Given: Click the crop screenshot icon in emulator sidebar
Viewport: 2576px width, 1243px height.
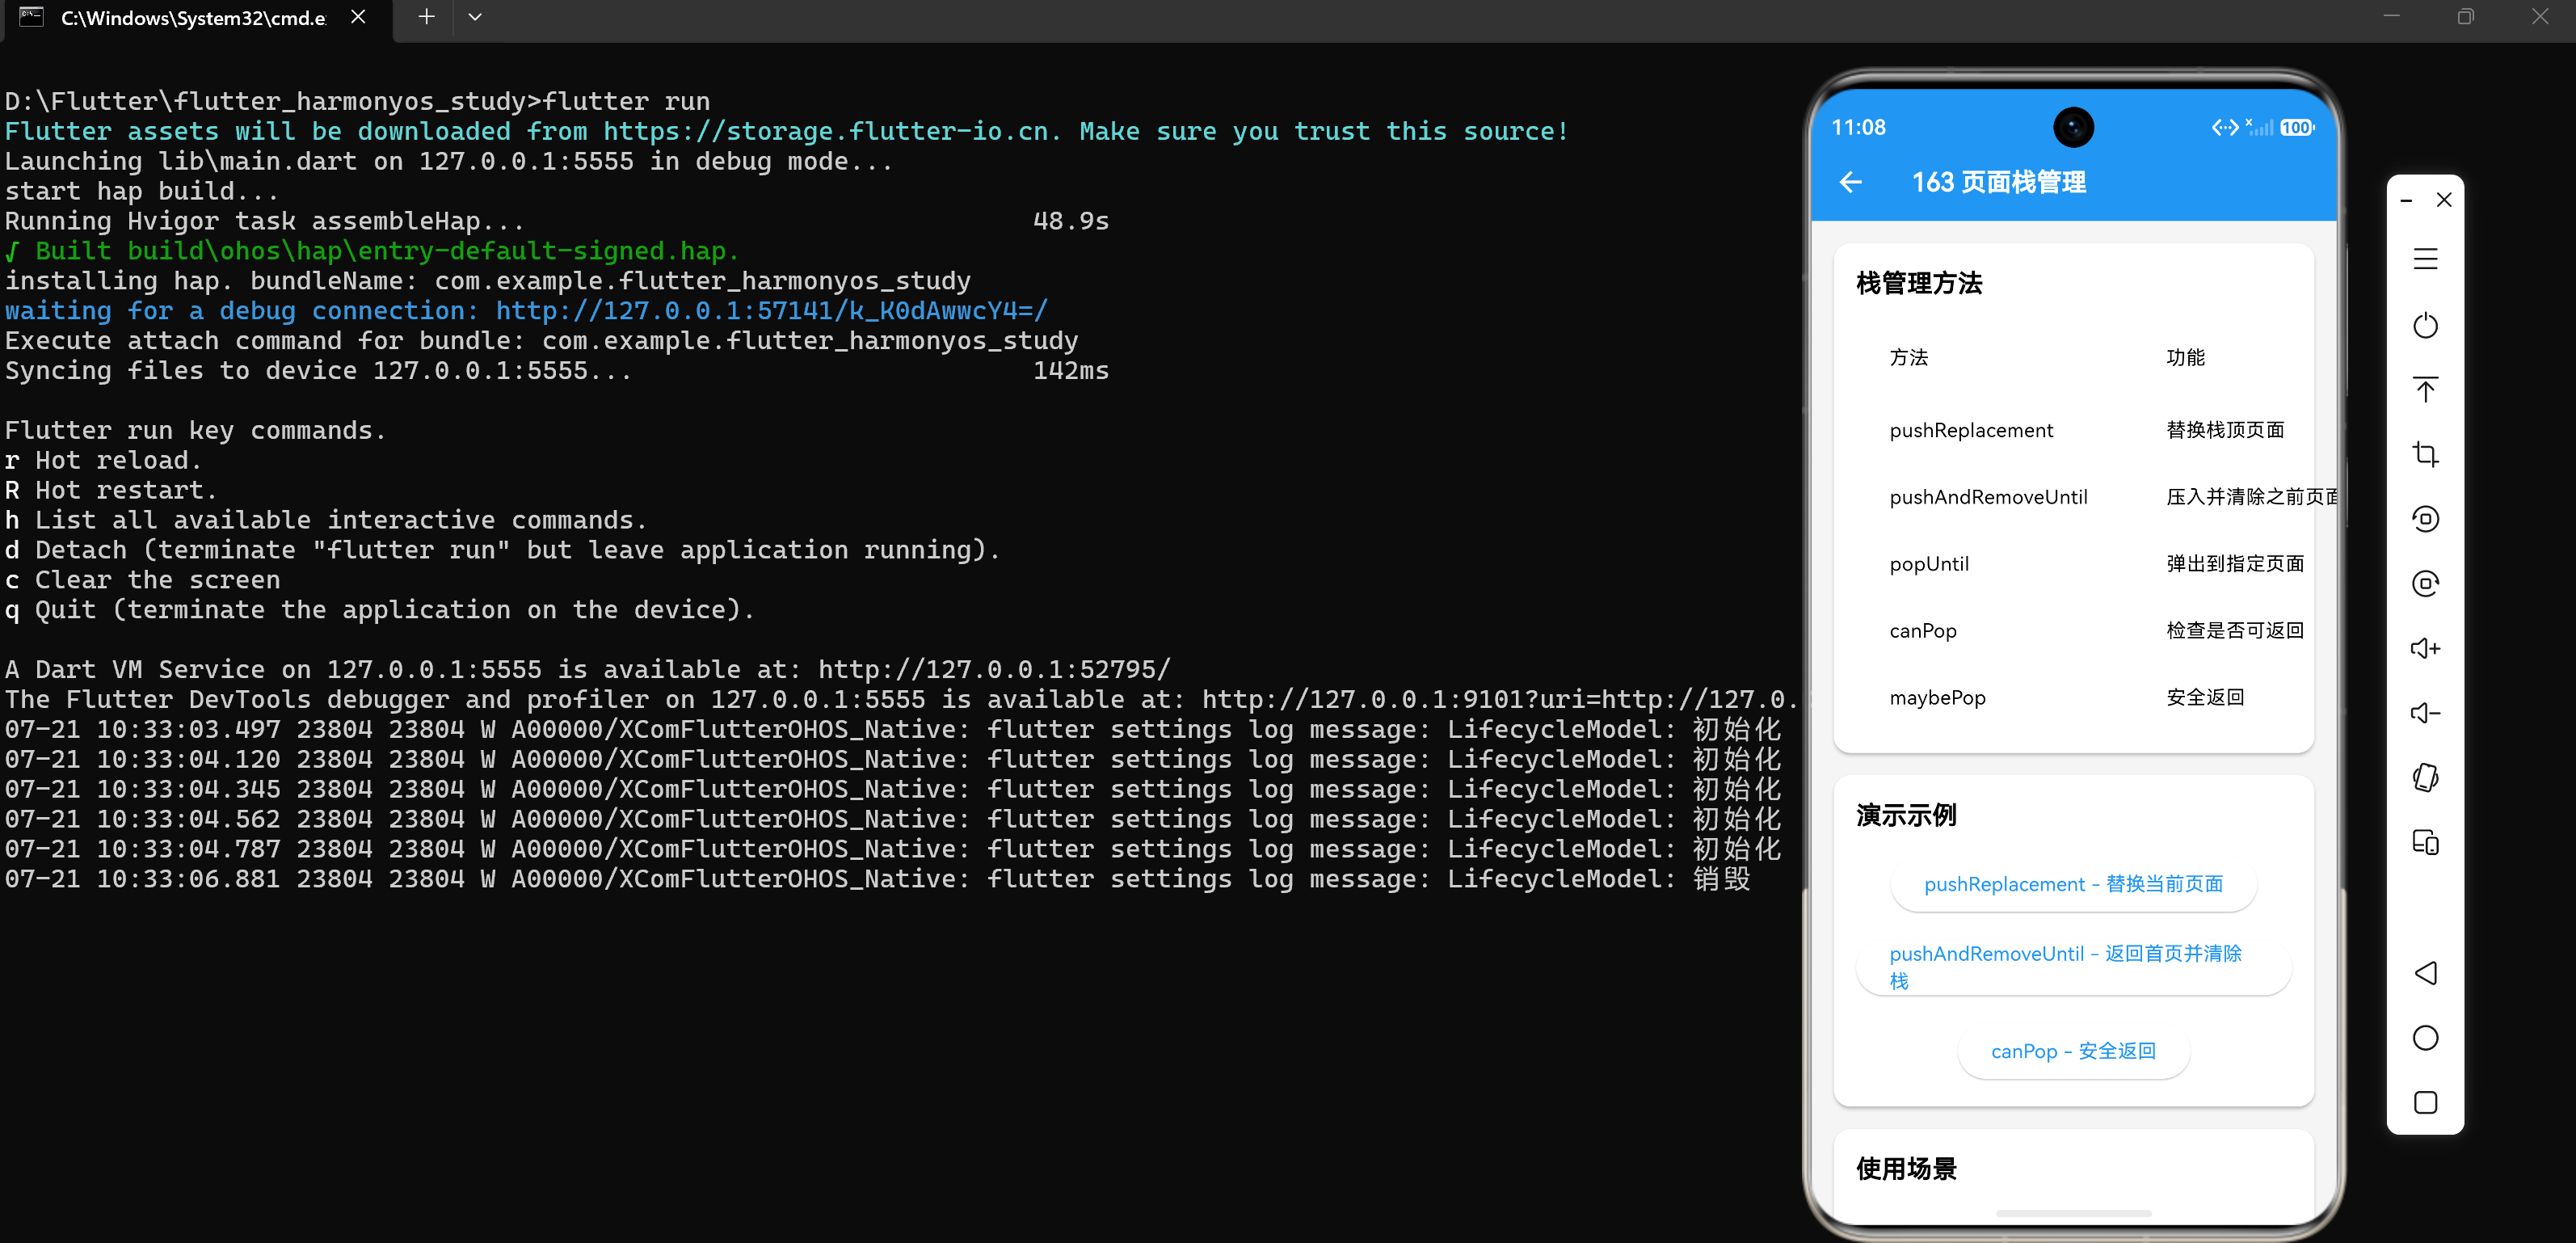Looking at the screenshot, I should (x=2425, y=454).
